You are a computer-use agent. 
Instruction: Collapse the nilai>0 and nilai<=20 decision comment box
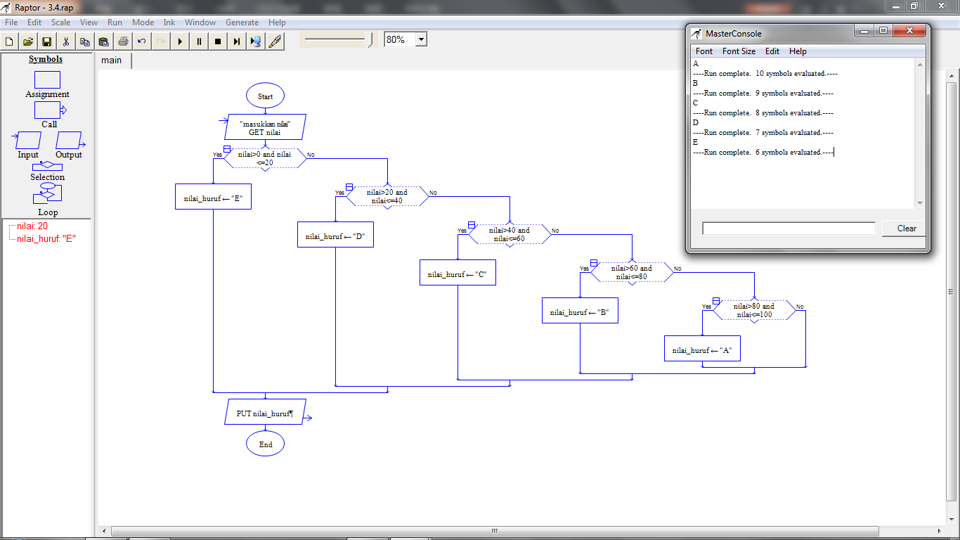[226, 149]
